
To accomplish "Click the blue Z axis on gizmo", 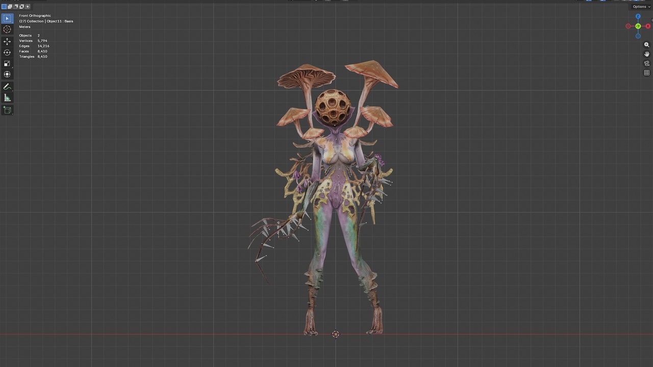I will click(x=638, y=17).
